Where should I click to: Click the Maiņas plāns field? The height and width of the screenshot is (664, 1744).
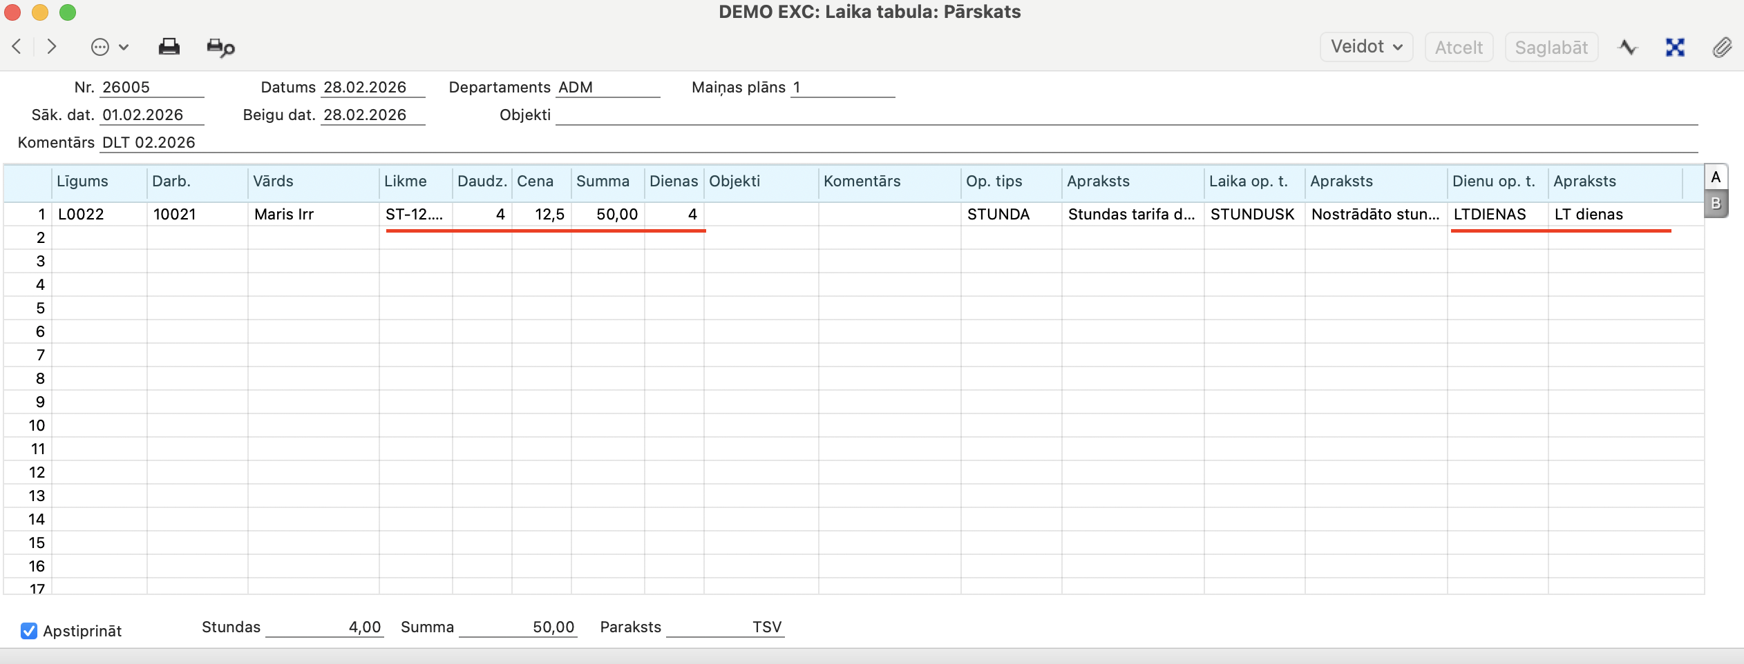click(842, 88)
